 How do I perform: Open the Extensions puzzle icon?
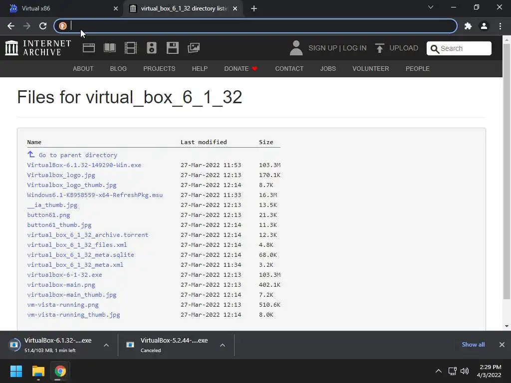tap(468, 26)
